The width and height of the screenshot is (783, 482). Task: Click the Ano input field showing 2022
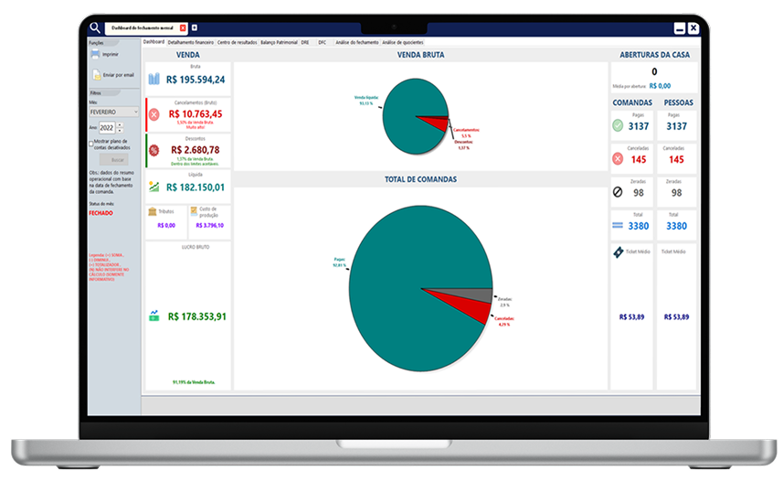click(107, 127)
